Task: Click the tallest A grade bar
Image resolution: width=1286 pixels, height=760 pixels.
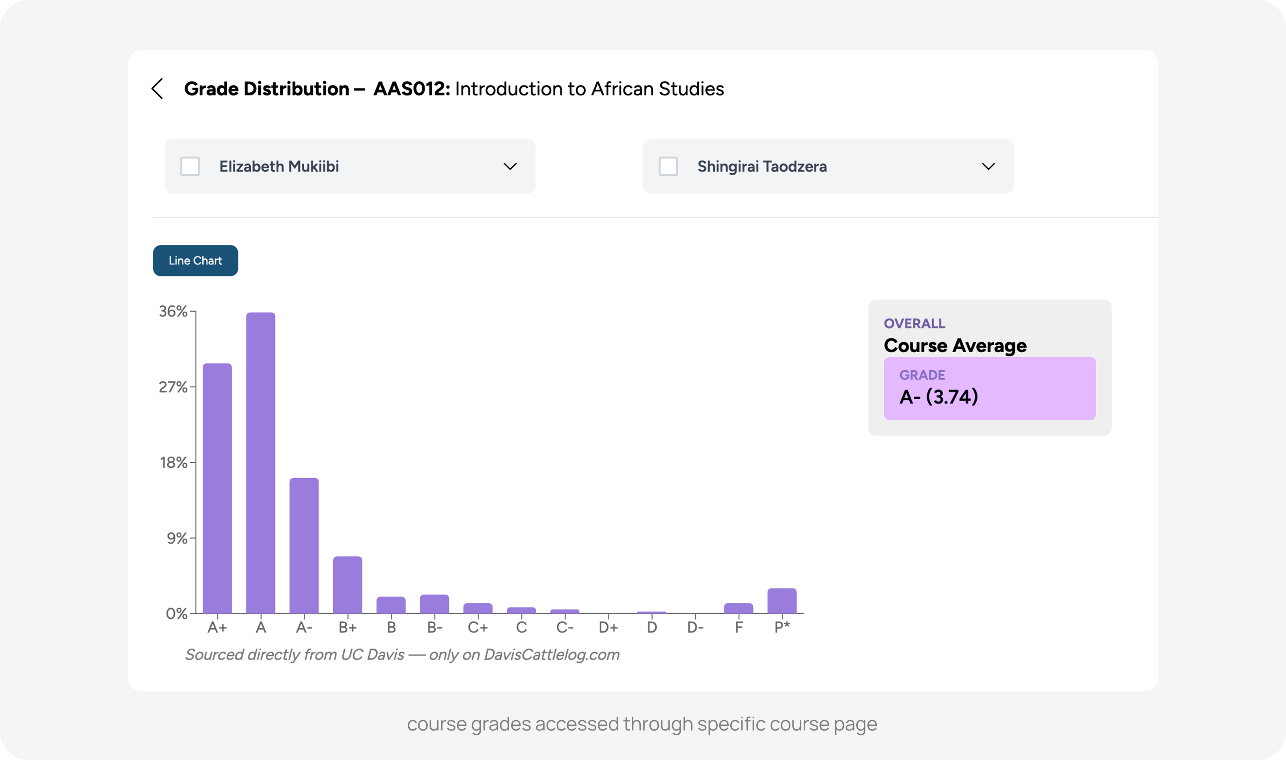Action: [x=261, y=463]
